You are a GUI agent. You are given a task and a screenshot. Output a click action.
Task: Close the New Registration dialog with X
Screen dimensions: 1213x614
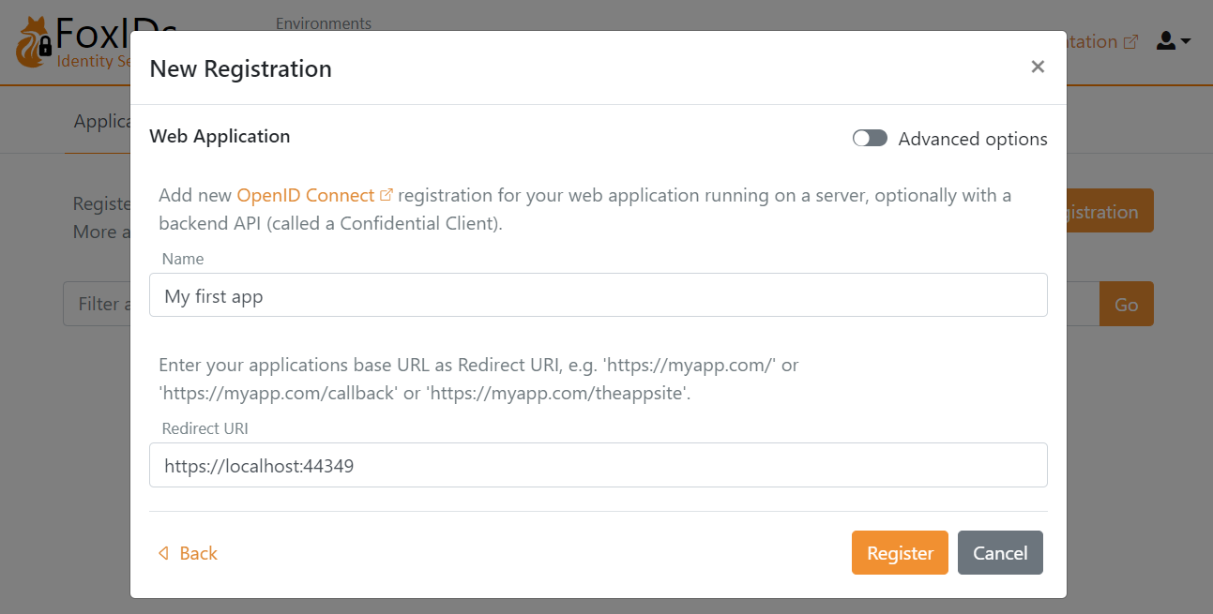[1038, 67]
